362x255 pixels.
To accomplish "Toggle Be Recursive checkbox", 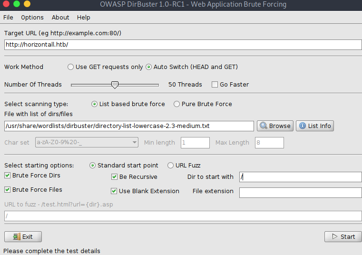I will click(114, 177).
